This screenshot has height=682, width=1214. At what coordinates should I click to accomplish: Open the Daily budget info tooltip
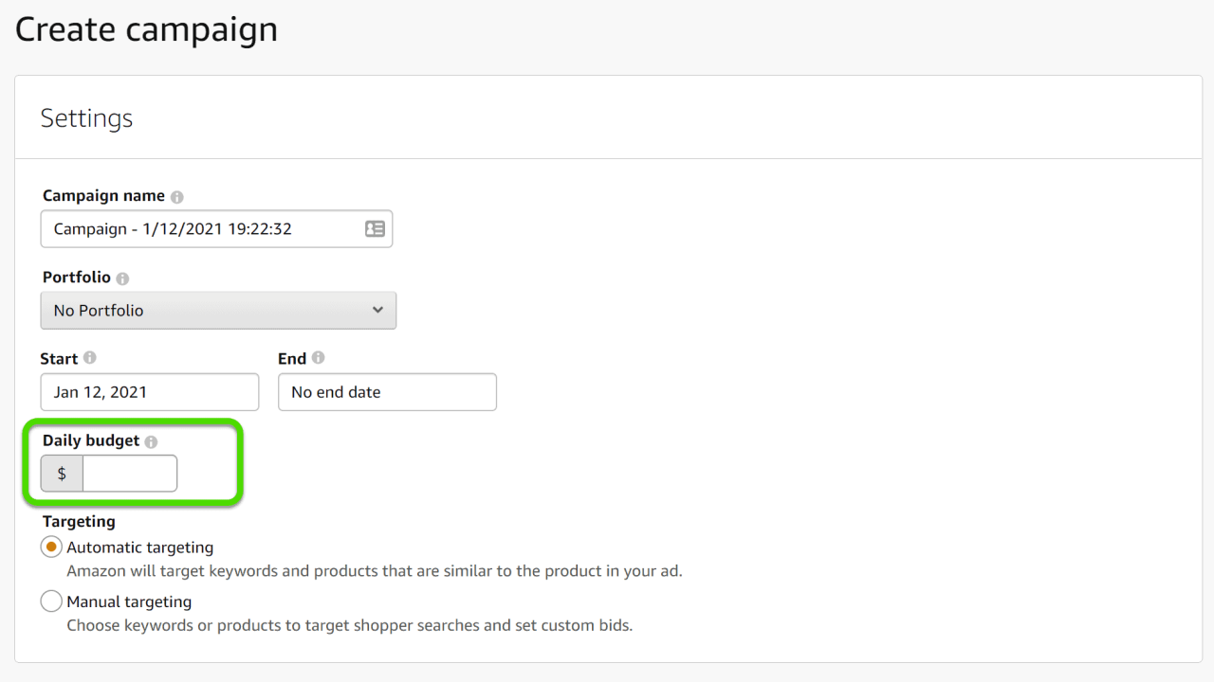click(x=153, y=440)
